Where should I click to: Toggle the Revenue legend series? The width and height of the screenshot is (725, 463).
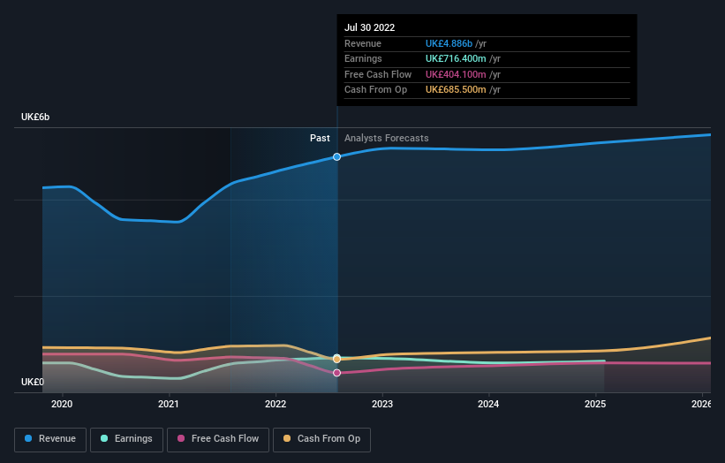50,439
